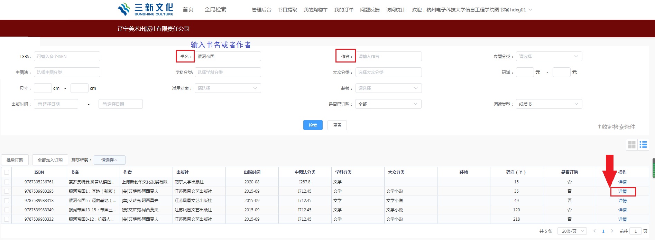Open the publication end date picker
This screenshot has width=655, height=240.
tap(120, 104)
